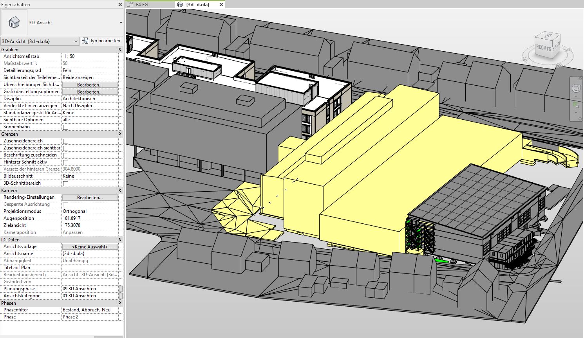
Task: Expand the SteeringWheel options arrow below it
Action: tap(576, 97)
